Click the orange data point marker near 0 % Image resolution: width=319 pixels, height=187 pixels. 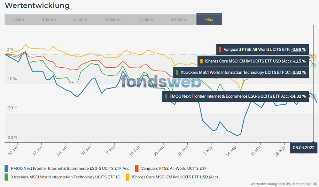314,57
